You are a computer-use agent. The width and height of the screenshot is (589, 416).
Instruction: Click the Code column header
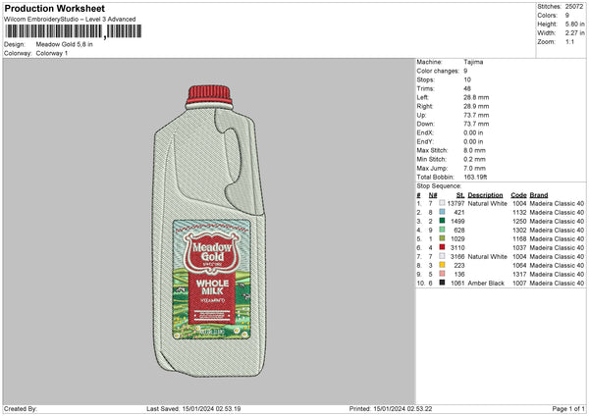(518, 195)
